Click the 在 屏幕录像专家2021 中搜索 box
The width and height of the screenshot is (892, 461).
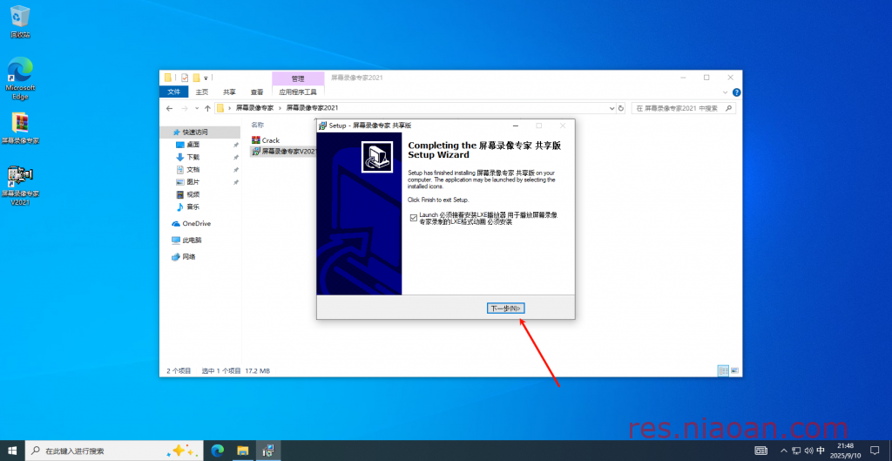coord(683,108)
